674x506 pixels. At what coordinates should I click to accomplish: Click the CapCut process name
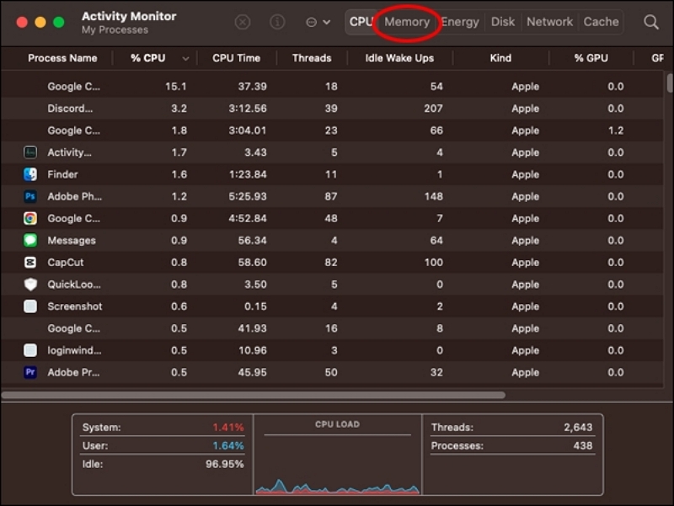click(66, 262)
